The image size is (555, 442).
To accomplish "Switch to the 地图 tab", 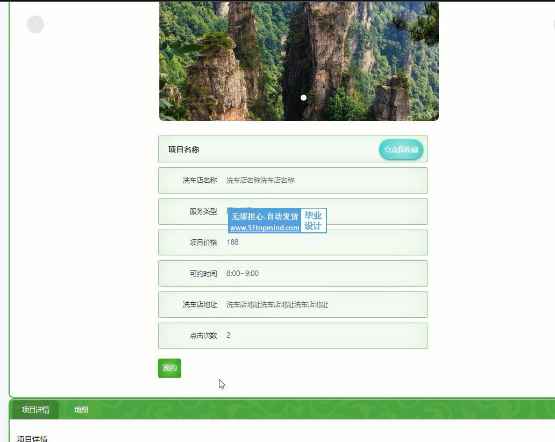I will coord(81,410).
